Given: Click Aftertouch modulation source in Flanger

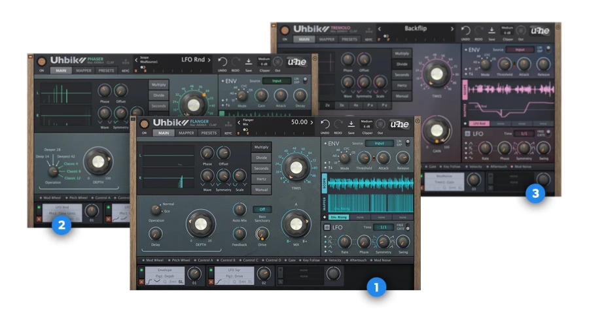Looking at the screenshot, I should 356,260.
